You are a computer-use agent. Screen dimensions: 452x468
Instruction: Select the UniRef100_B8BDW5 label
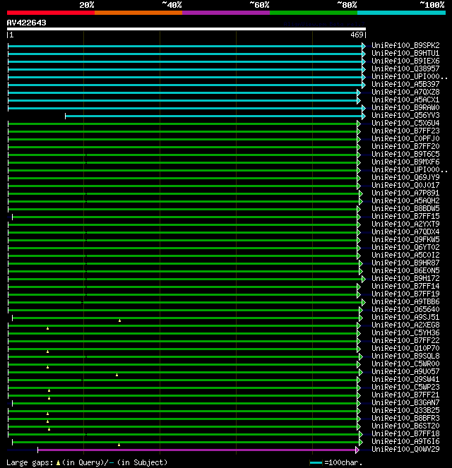[405, 208]
